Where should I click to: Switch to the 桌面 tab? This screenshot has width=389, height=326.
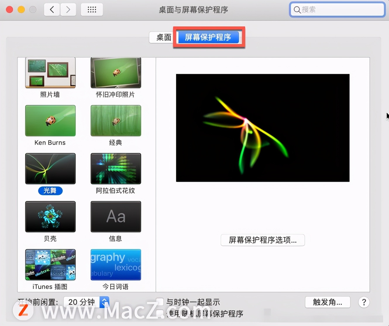click(161, 37)
